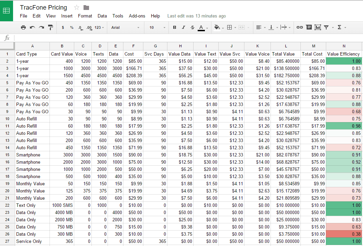
Task: Select column A header
Action: pyautogui.click(x=32, y=46)
